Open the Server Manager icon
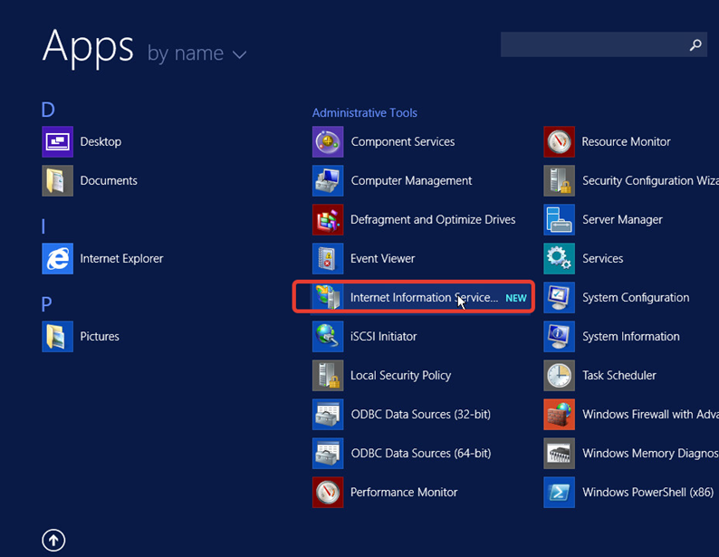719x557 pixels. (x=559, y=219)
